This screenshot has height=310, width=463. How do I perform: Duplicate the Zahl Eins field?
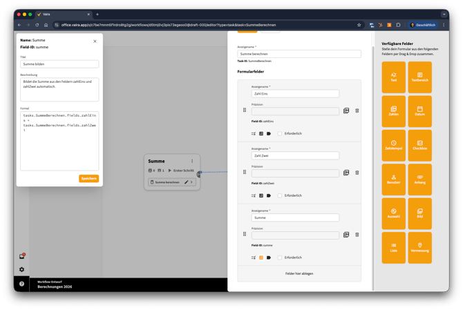point(346,110)
